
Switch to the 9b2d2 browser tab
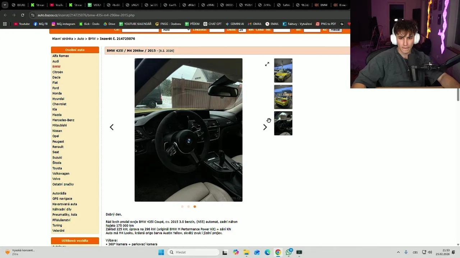(304, 5)
